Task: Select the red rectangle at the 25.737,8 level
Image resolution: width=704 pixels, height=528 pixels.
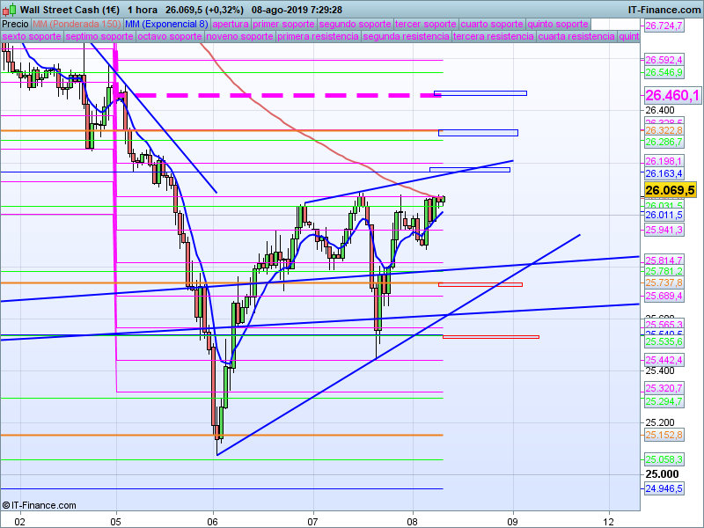Action: [x=480, y=284]
